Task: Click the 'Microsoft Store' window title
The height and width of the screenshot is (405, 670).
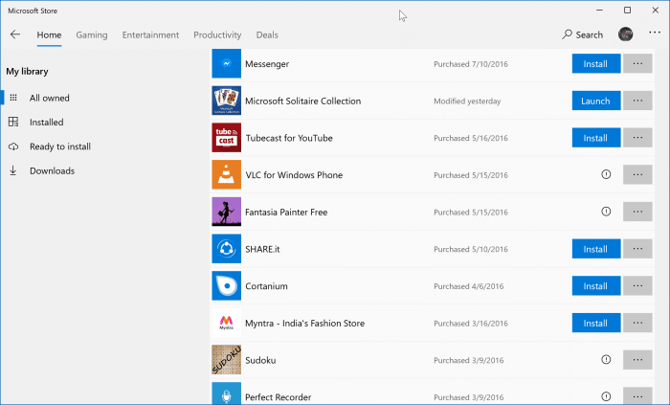Action: click(33, 11)
